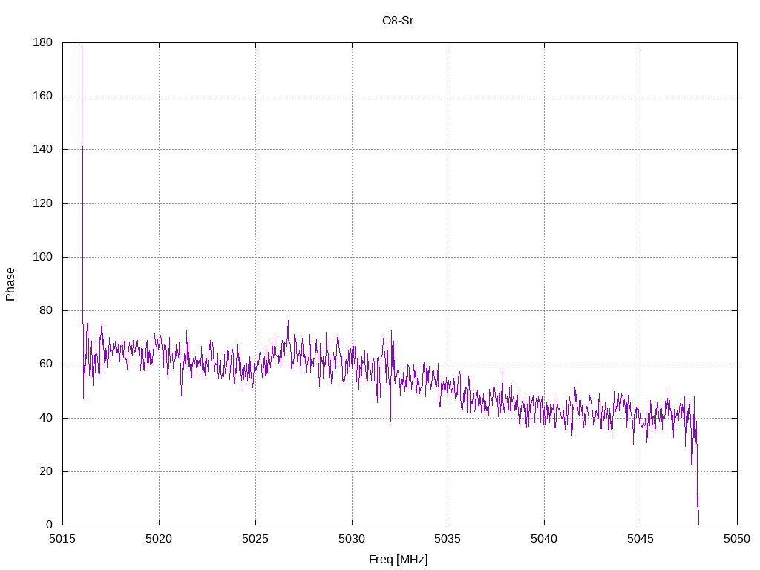Click the y-axis tick label 160

42,96
